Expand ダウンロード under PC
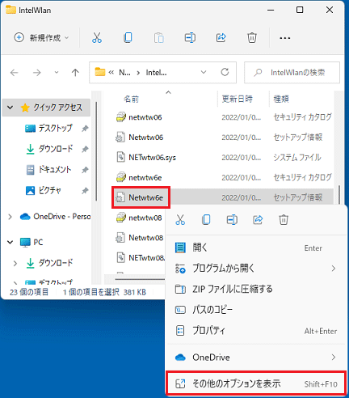 coord(15,263)
